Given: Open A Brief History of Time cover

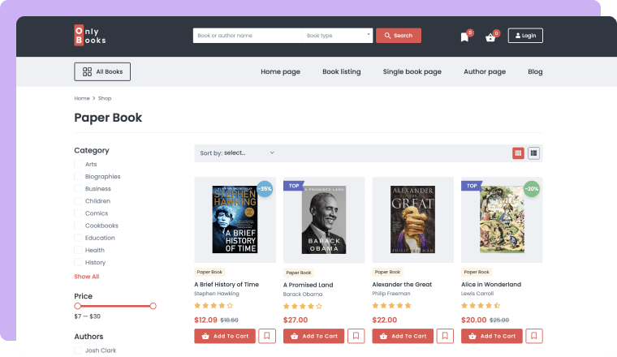Looking at the screenshot, I should (235, 219).
